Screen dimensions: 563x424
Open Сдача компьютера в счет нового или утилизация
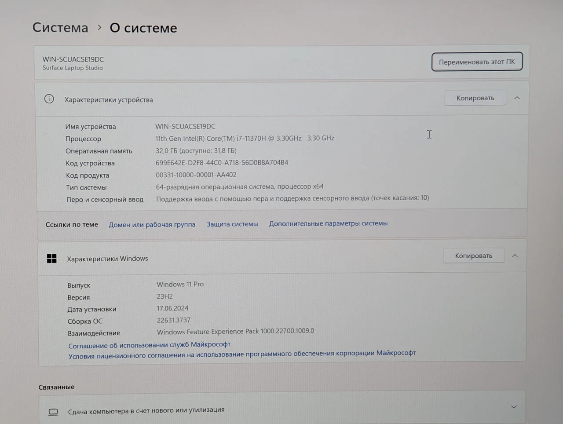(282, 408)
